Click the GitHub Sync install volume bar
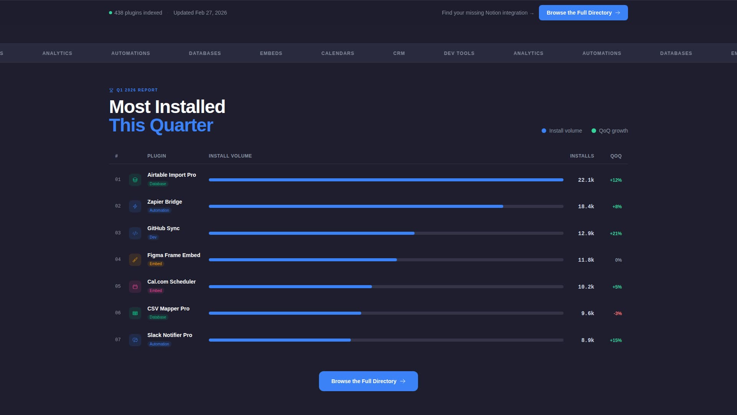737x415 pixels. (x=386, y=233)
